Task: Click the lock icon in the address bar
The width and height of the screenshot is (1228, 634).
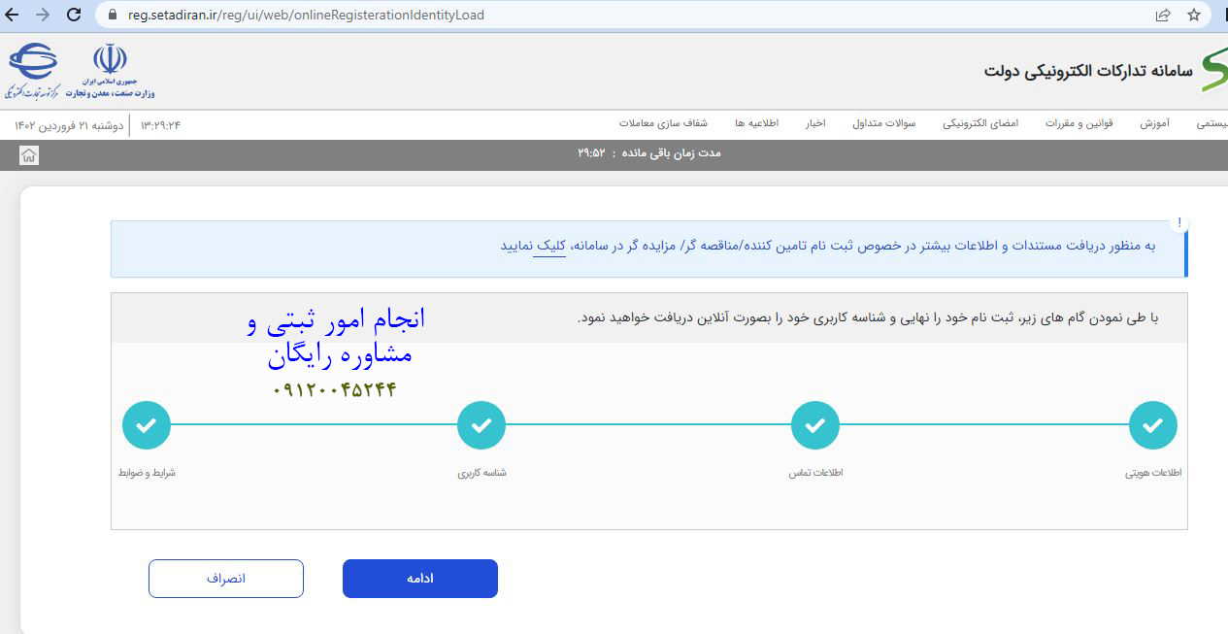Action: [115, 15]
